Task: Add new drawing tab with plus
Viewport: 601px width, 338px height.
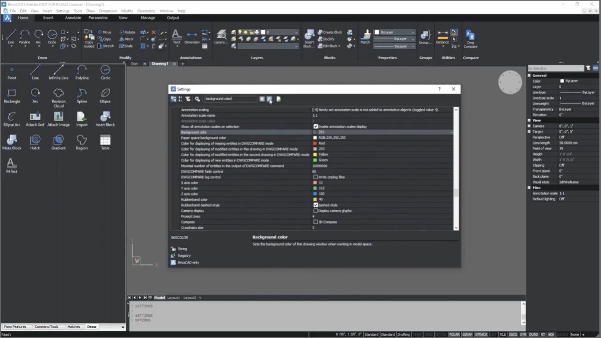Action: click(183, 64)
